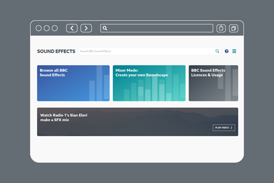Click the Watch Radio 1's Sian Eleri heading
This screenshot has width=274, height=183.
63,118
